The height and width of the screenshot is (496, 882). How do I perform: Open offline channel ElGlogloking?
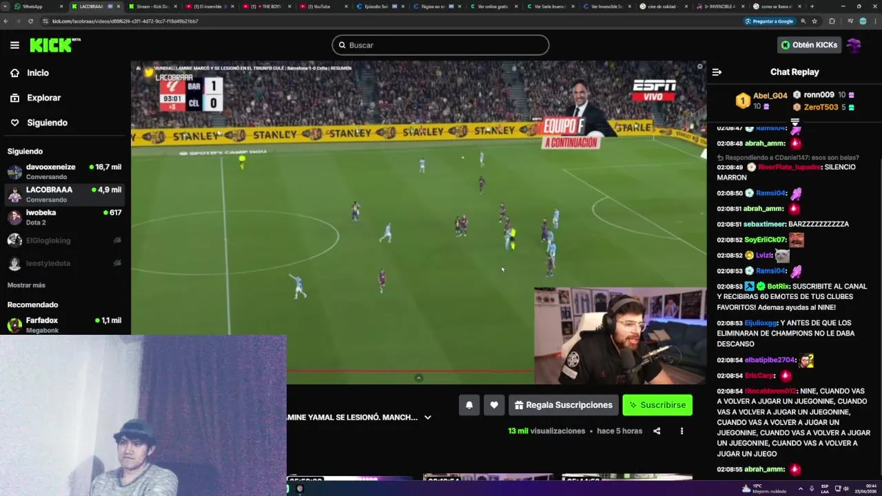[64, 240]
